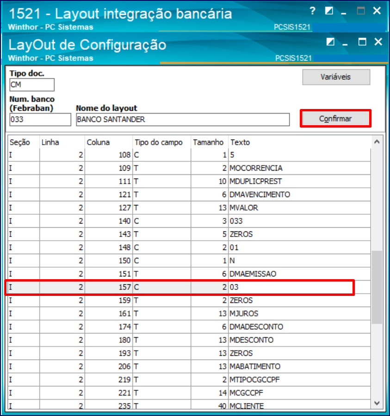Click the edit icon in the 1521 title bar
The width and height of the screenshot is (390, 416).
[329, 11]
